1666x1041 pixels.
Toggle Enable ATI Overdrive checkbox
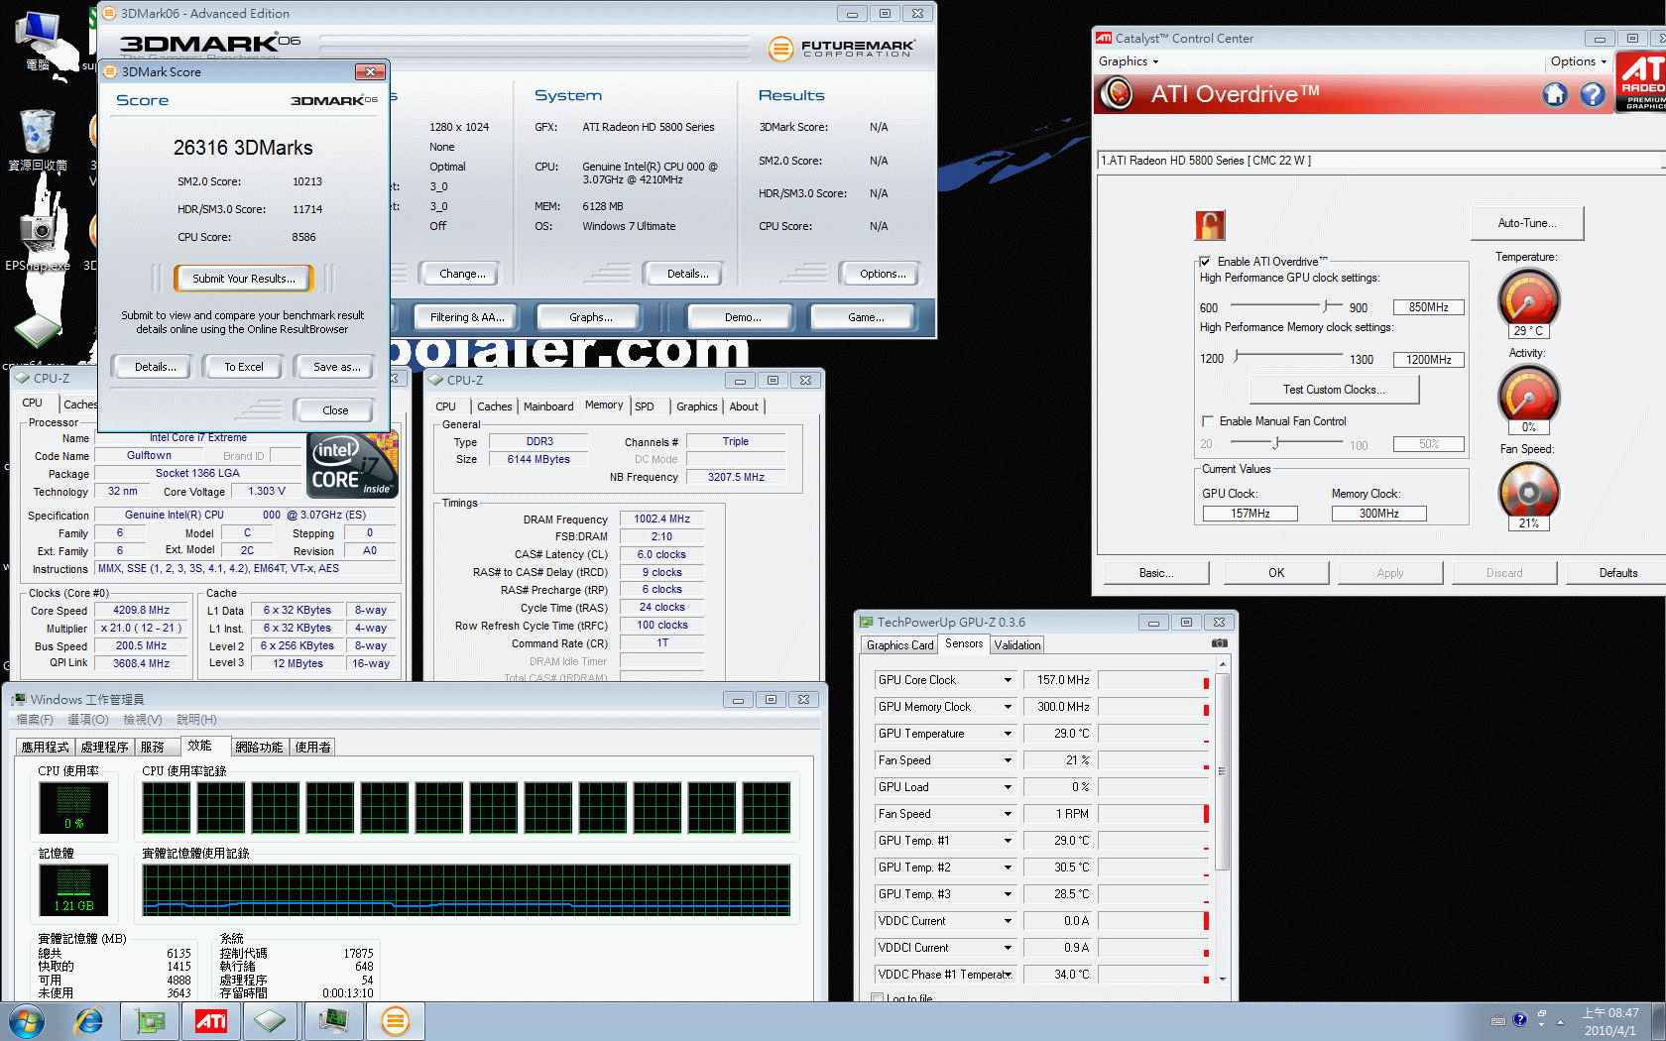[1206, 262]
